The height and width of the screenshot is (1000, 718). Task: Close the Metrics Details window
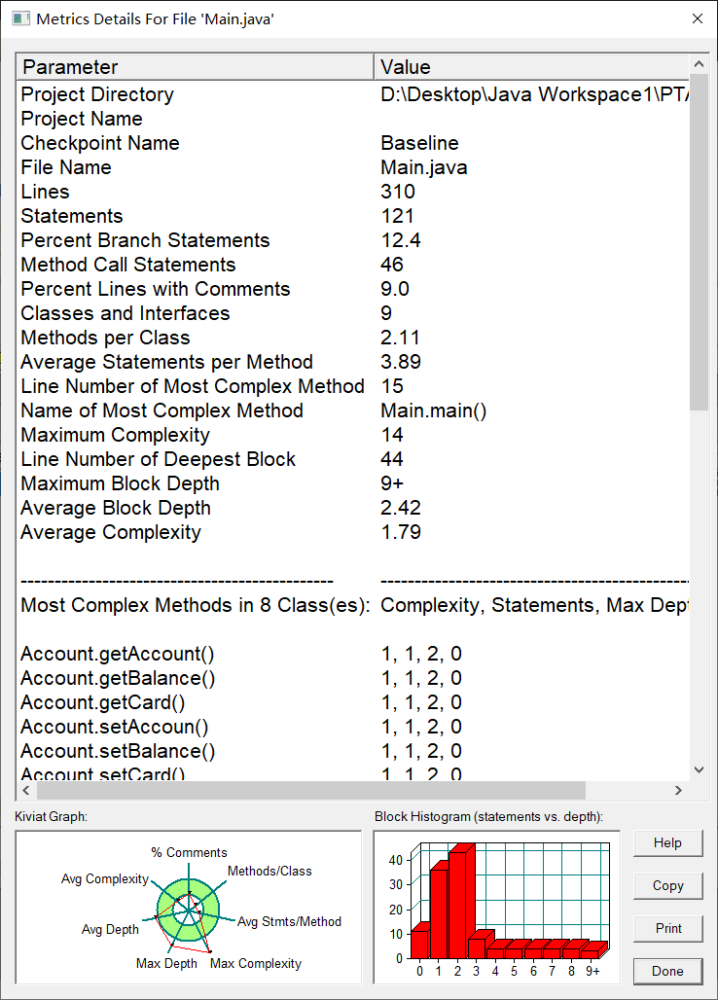click(x=698, y=18)
